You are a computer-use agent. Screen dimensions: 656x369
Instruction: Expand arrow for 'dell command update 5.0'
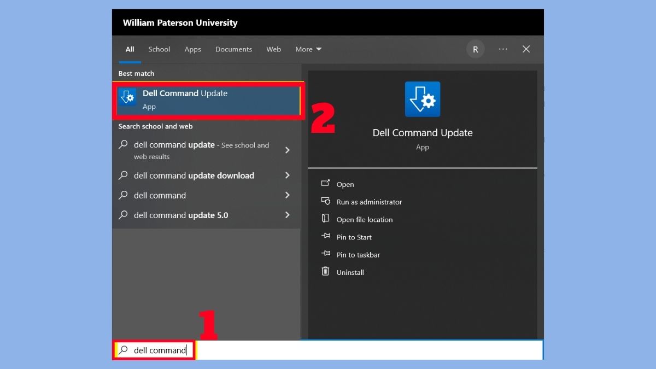[288, 215]
